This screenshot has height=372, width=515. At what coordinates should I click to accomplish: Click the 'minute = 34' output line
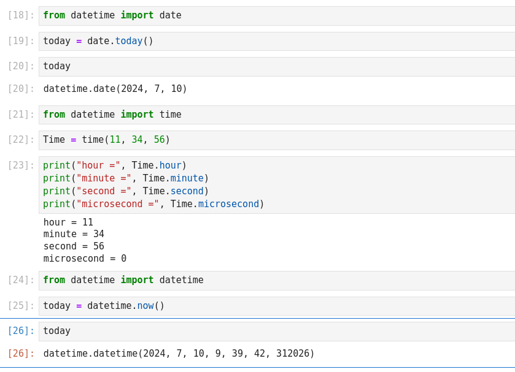click(74, 234)
